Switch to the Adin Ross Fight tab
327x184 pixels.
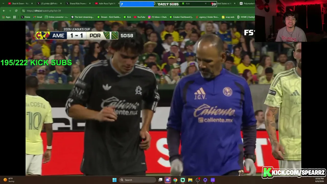pos(107,4)
